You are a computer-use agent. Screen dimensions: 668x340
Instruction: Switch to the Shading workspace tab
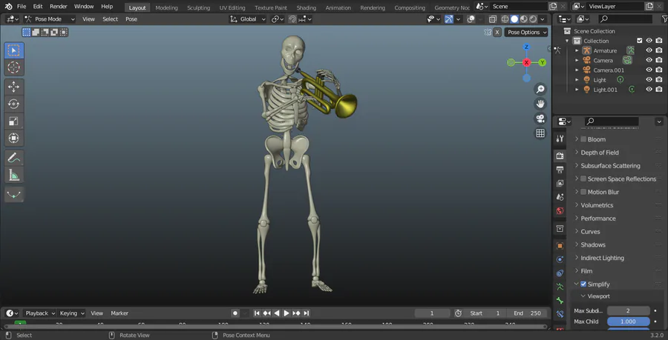coord(307,7)
